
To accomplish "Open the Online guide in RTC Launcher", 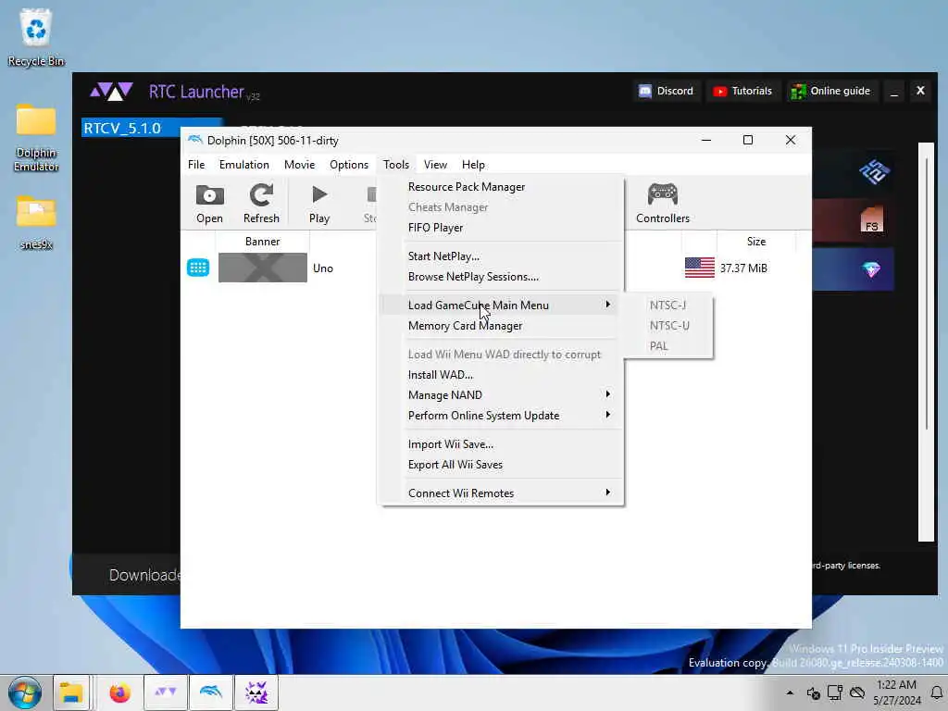I will point(831,91).
